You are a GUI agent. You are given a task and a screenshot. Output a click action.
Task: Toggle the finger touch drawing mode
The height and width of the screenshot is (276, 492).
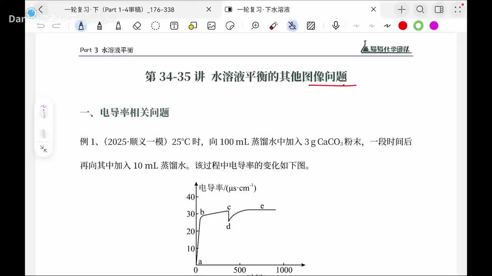coord(293,26)
